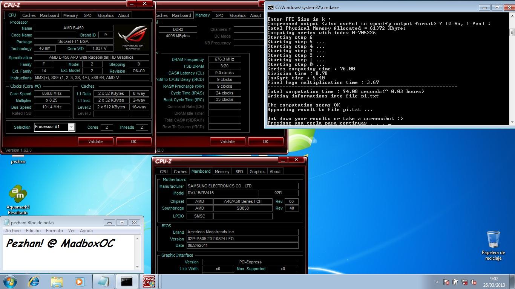Open Ver menu in Notepad
This screenshot has width=515, height=289.
pyautogui.click(x=71, y=231)
